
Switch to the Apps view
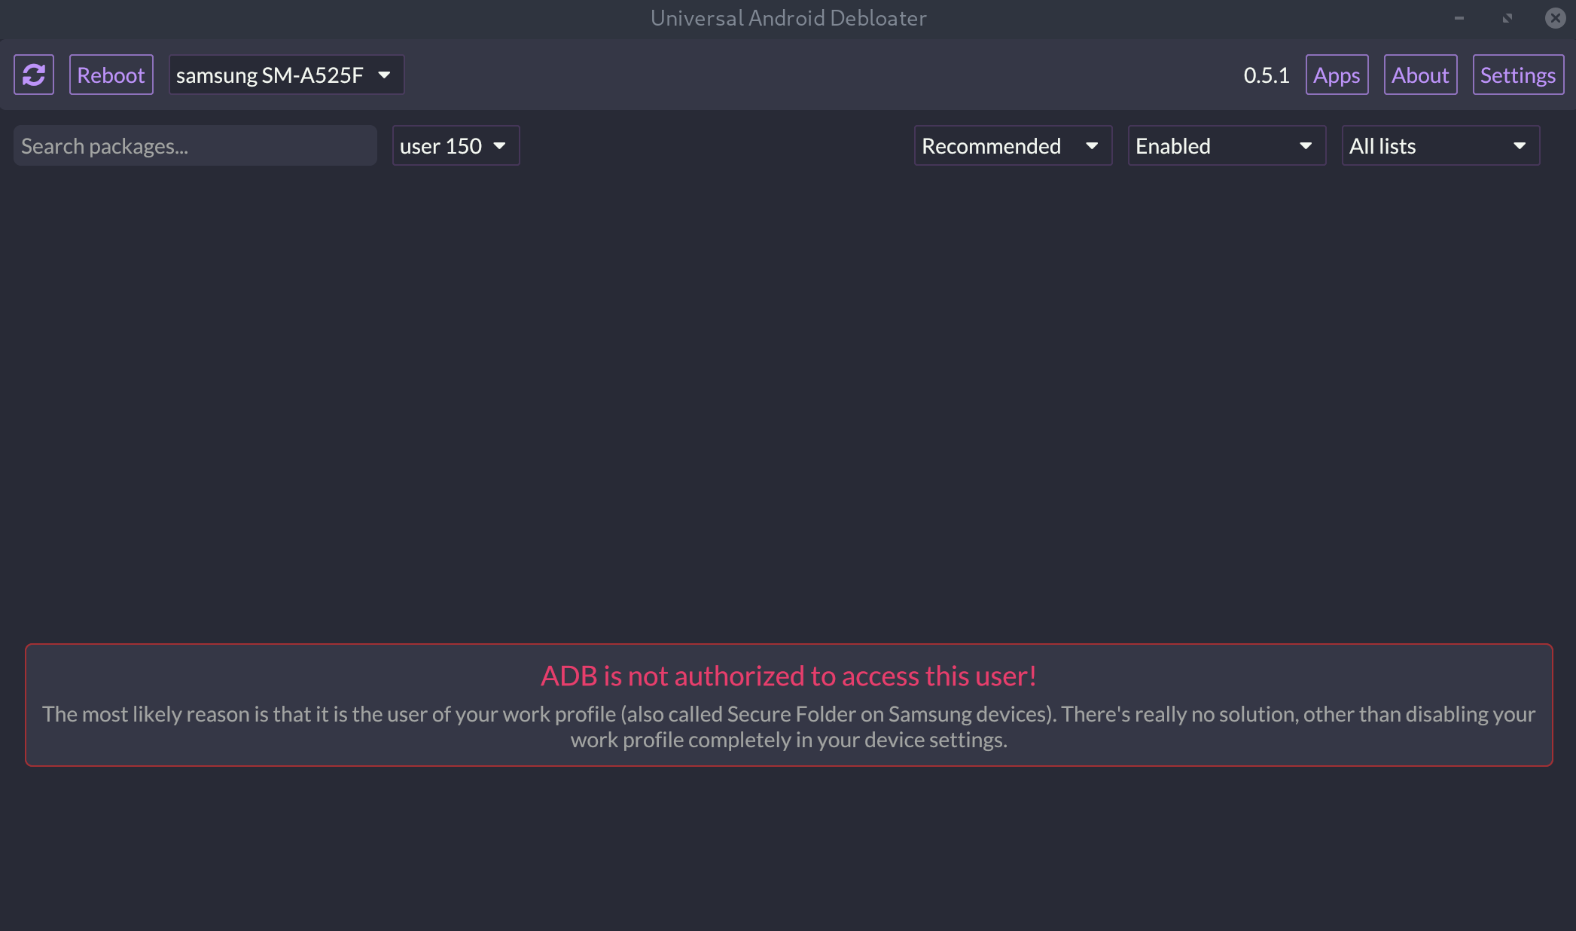pos(1336,75)
